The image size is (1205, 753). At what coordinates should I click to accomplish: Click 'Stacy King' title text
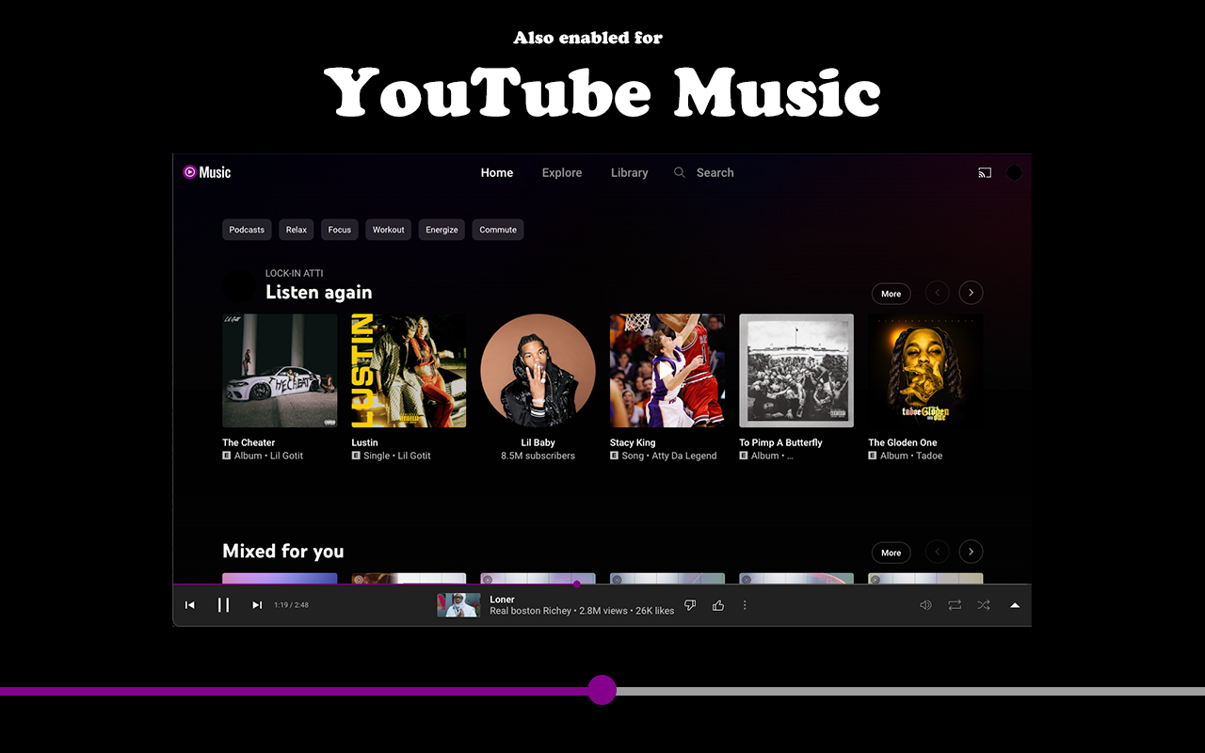[633, 442]
